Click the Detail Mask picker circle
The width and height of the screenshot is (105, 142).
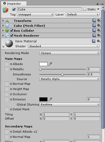[11, 109]
